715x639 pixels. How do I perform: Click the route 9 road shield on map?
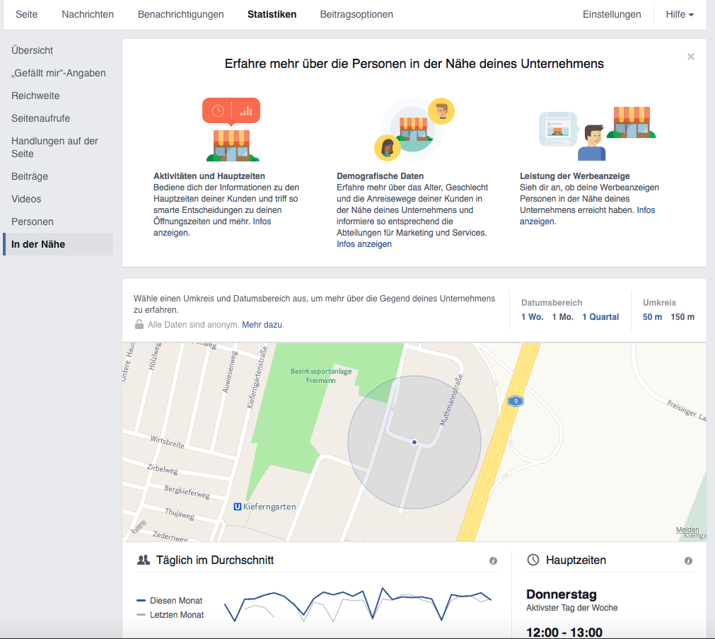[514, 401]
